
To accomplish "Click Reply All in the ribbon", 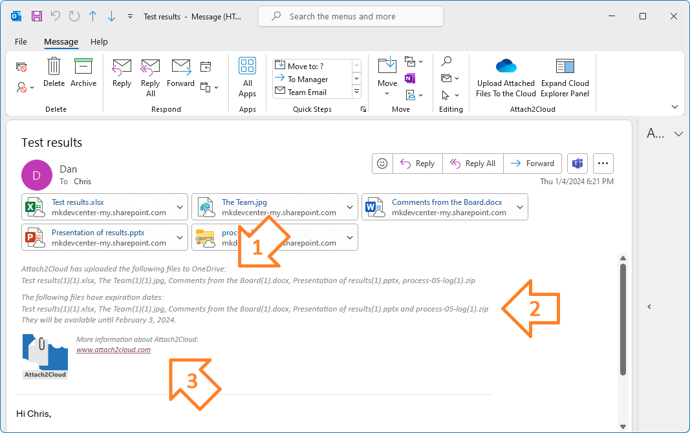I will [151, 78].
